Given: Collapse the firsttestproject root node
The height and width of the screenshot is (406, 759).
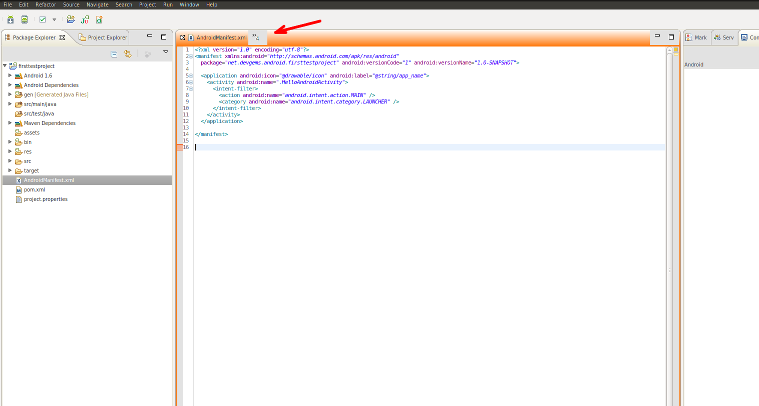Looking at the screenshot, I should [x=5, y=65].
